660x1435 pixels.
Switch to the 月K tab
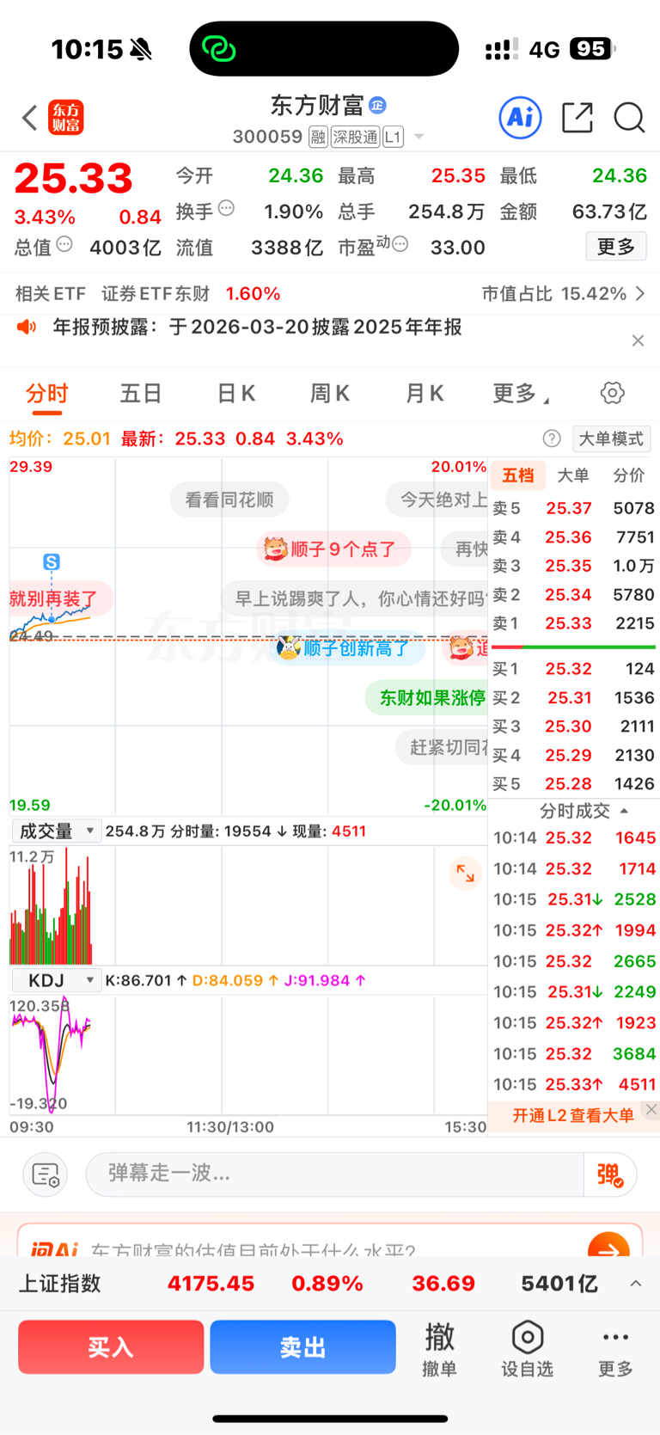coord(424,394)
